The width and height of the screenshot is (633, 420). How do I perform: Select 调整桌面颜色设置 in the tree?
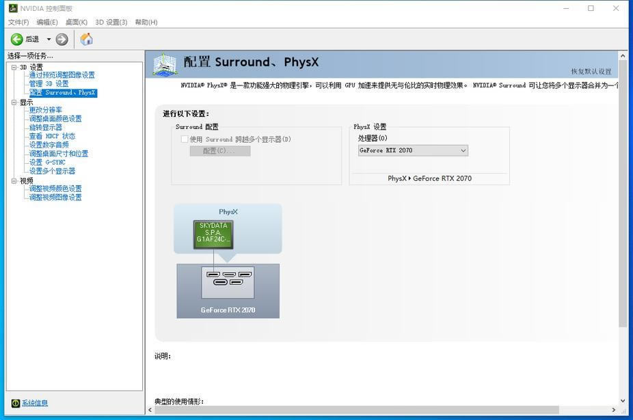(55, 119)
